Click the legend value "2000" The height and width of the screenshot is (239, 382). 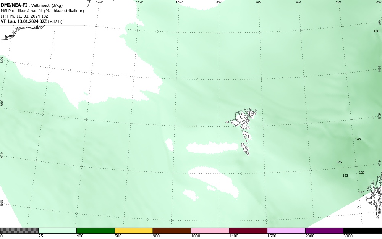(x=310, y=236)
